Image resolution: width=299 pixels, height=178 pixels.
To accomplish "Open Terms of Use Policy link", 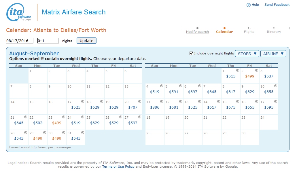I will (118, 166).
